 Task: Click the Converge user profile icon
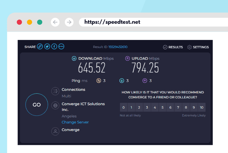pos(55,131)
